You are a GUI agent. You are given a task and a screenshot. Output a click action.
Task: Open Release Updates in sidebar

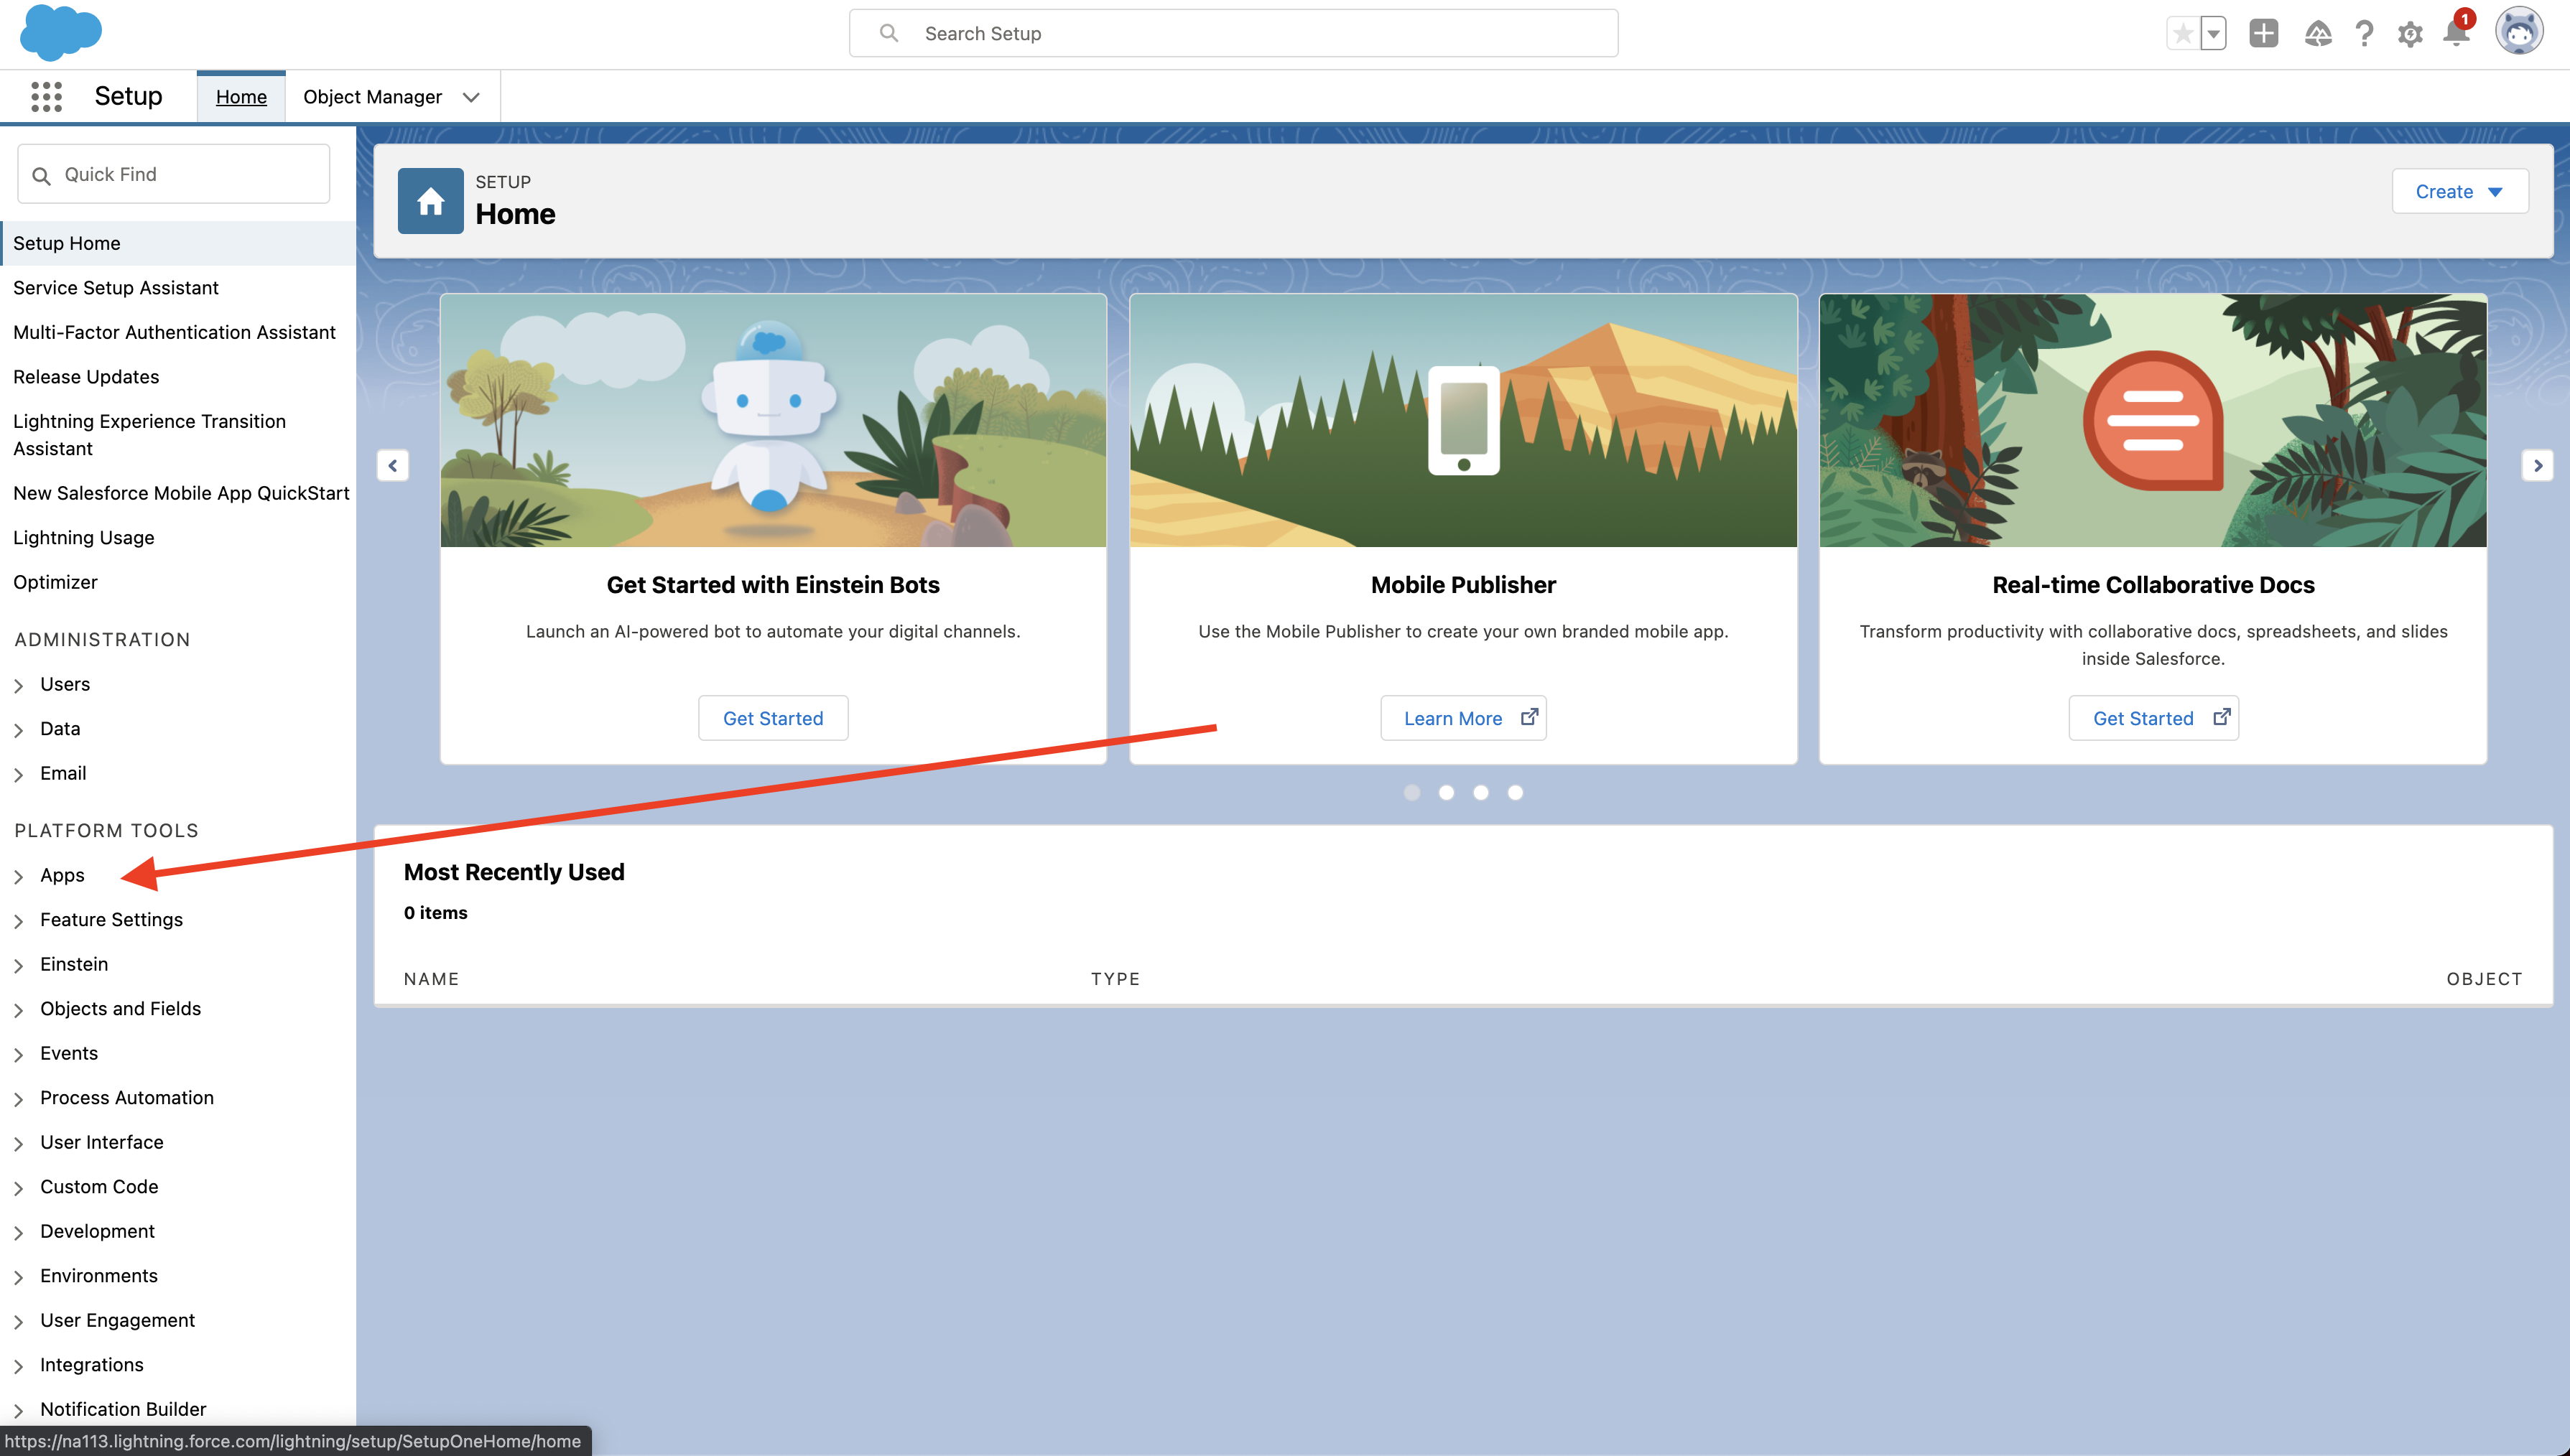(86, 377)
